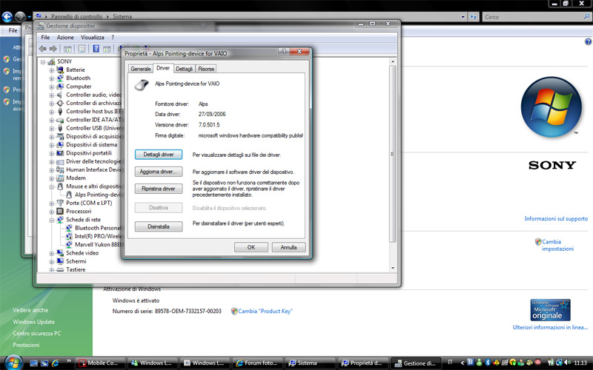Click the Ripristina driver button
The image size is (593, 370).
pos(159,189)
